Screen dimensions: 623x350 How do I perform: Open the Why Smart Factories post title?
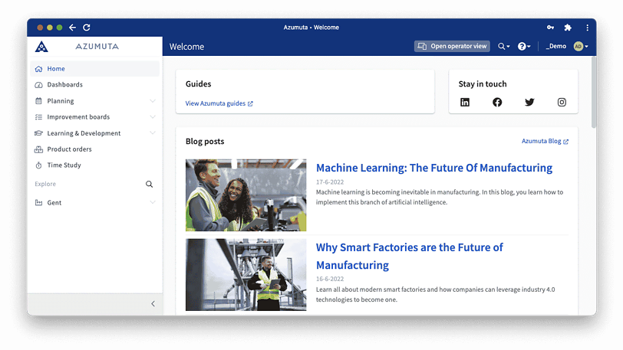[x=410, y=257]
